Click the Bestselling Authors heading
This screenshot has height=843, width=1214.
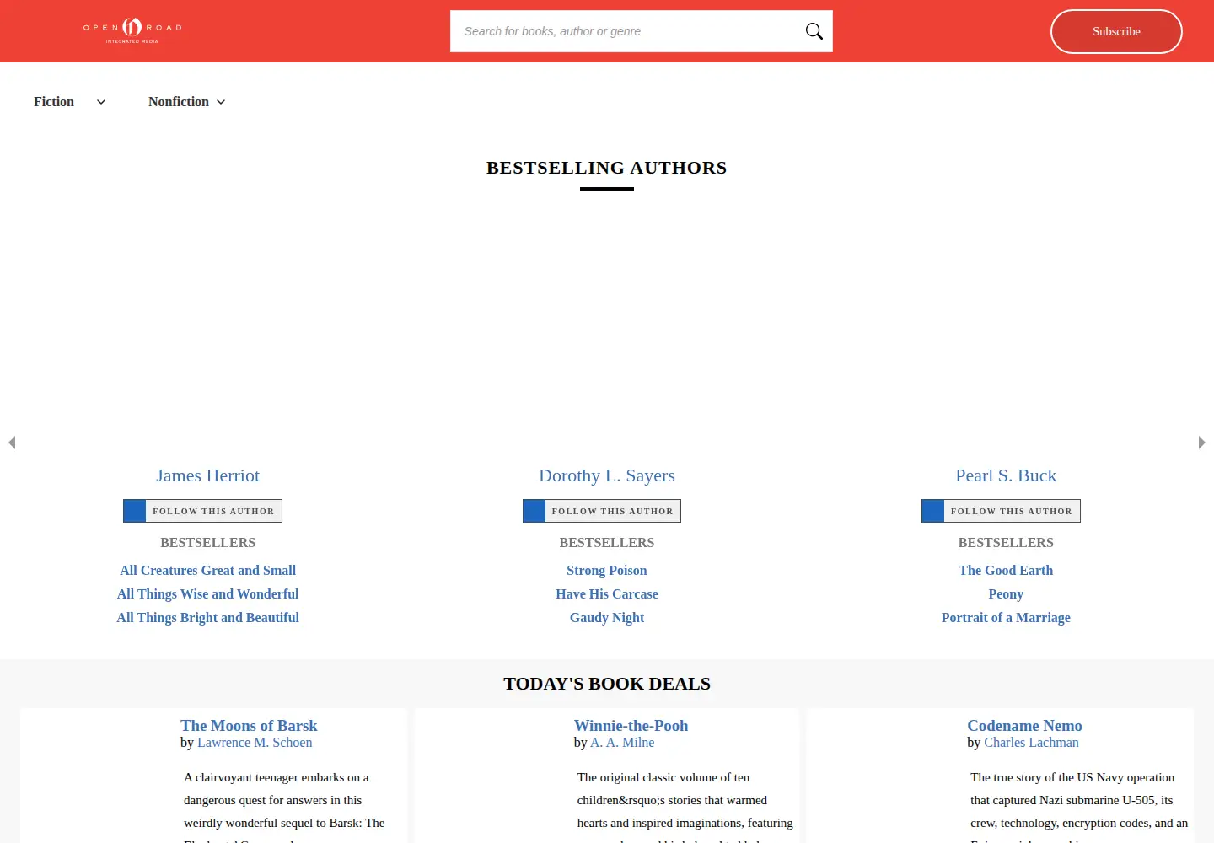tap(607, 168)
